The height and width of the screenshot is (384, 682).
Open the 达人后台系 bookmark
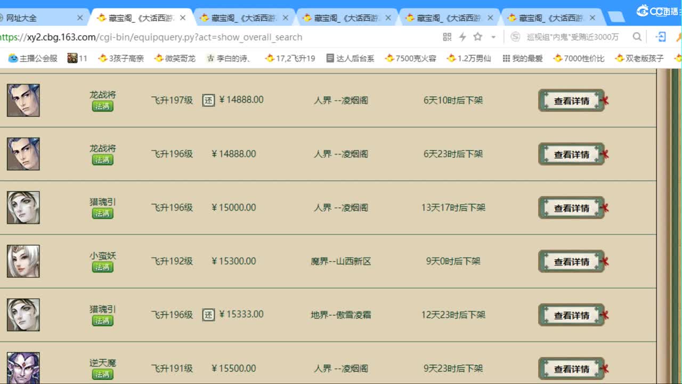coord(350,58)
